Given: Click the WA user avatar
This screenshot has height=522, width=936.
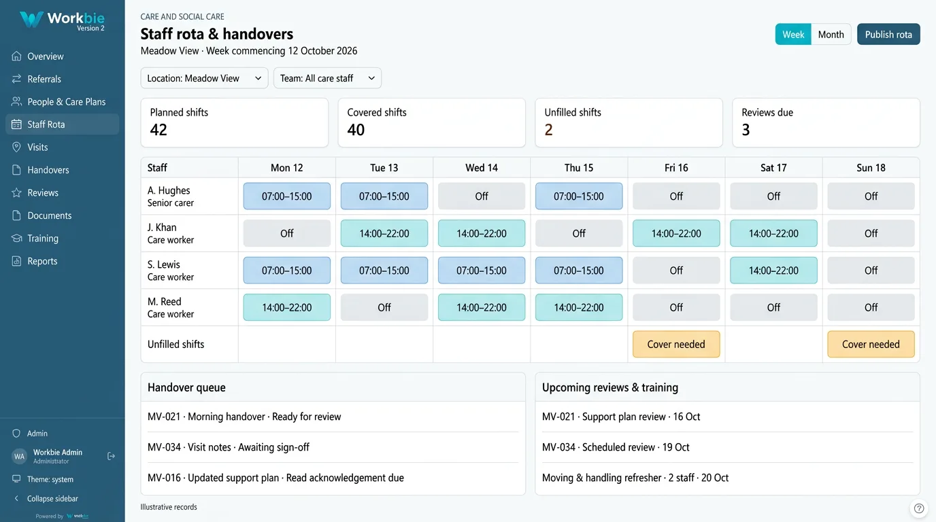Looking at the screenshot, I should tap(20, 456).
